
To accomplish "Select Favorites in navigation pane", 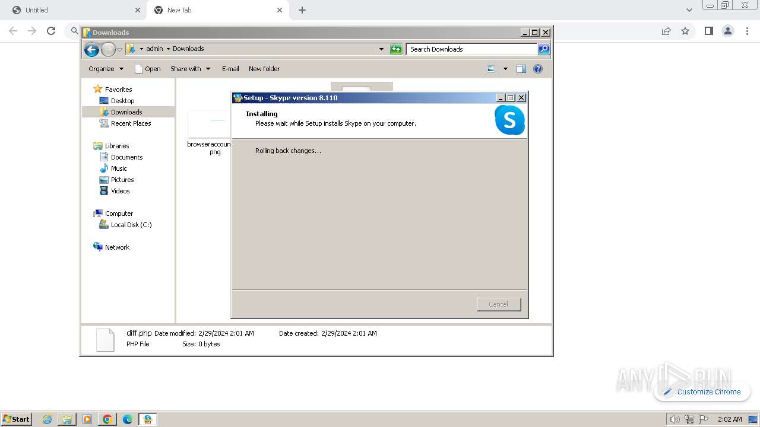I will pos(118,90).
